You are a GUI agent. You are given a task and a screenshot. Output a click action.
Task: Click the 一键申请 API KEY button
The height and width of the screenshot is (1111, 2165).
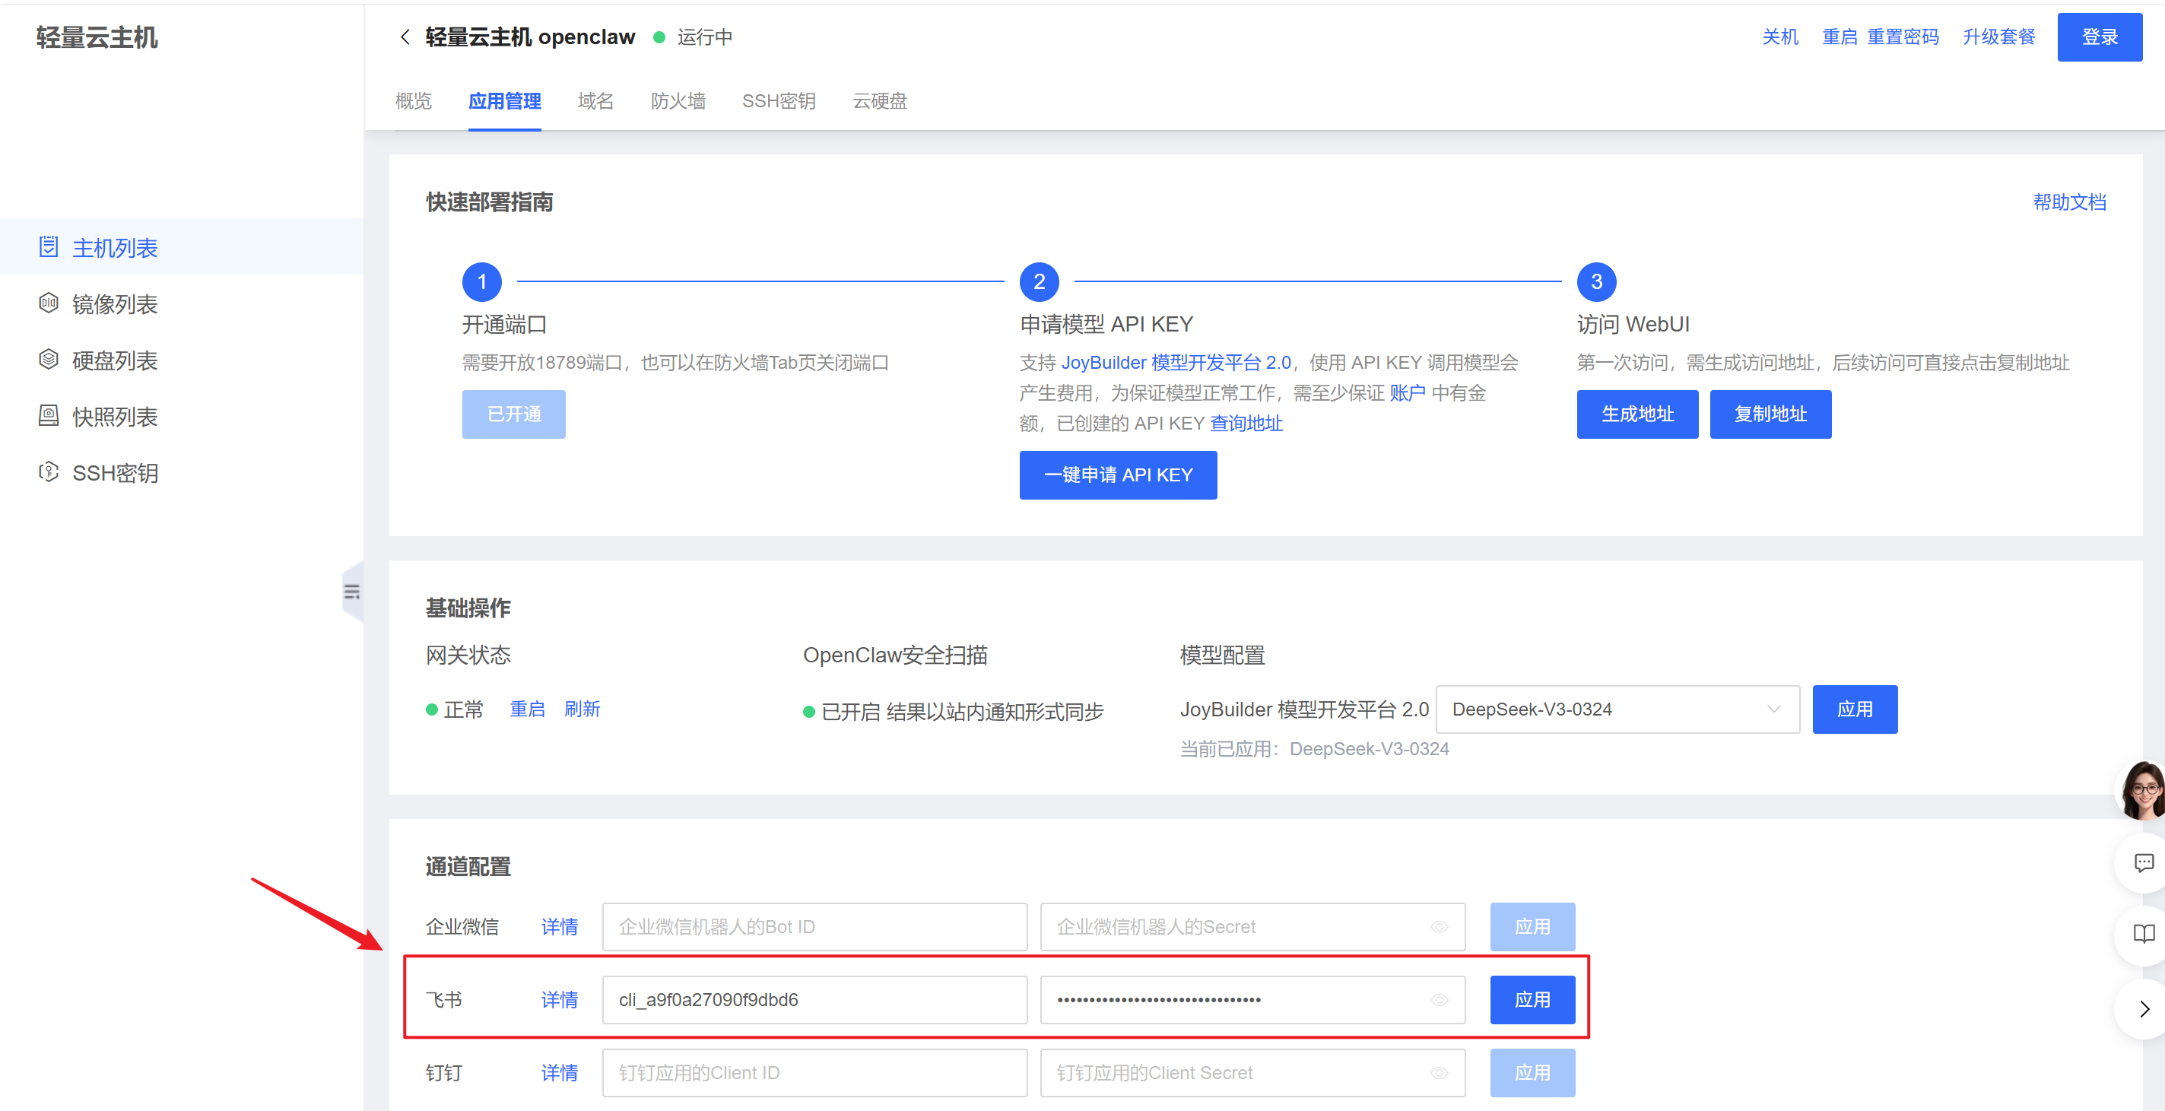1117,475
